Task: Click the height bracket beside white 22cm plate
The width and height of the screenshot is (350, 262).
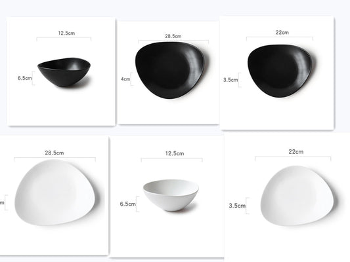Action: tap(248, 206)
